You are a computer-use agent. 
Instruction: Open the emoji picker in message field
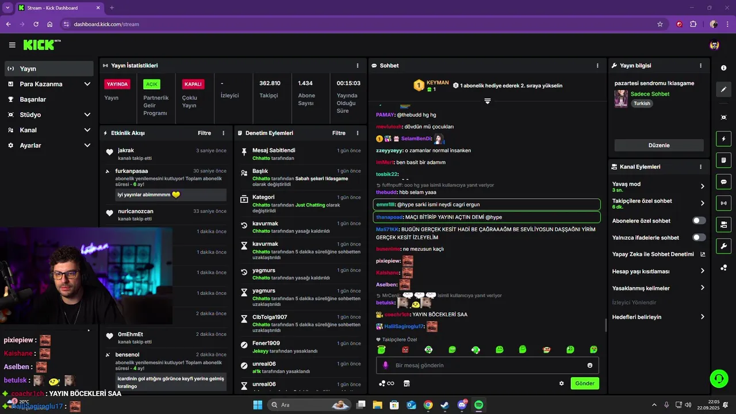coord(590,365)
